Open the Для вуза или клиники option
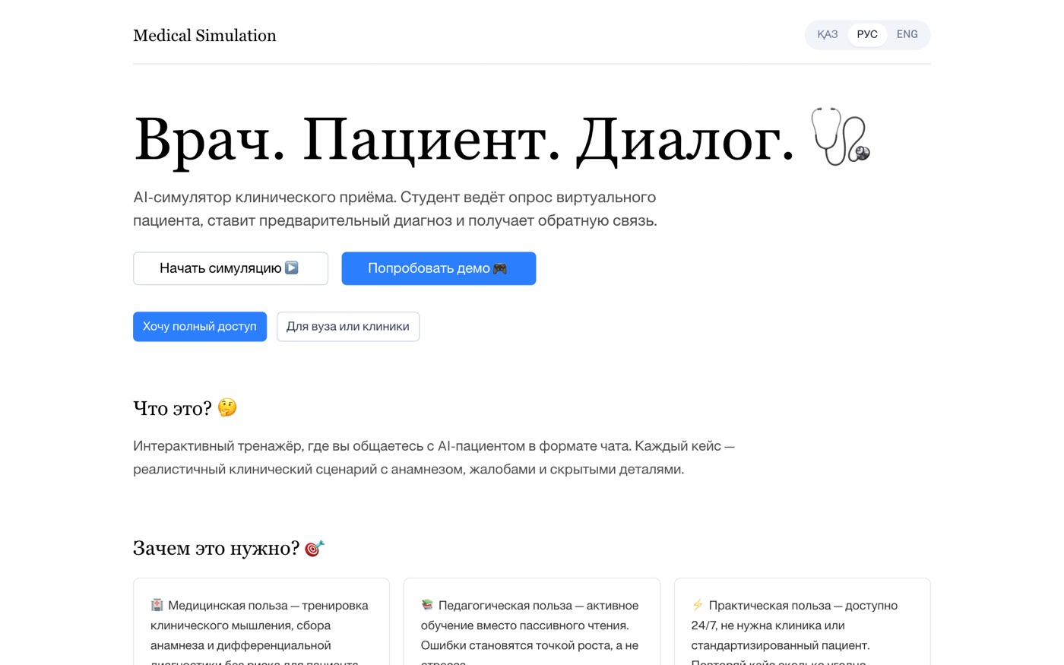The width and height of the screenshot is (1064, 665). click(x=348, y=327)
